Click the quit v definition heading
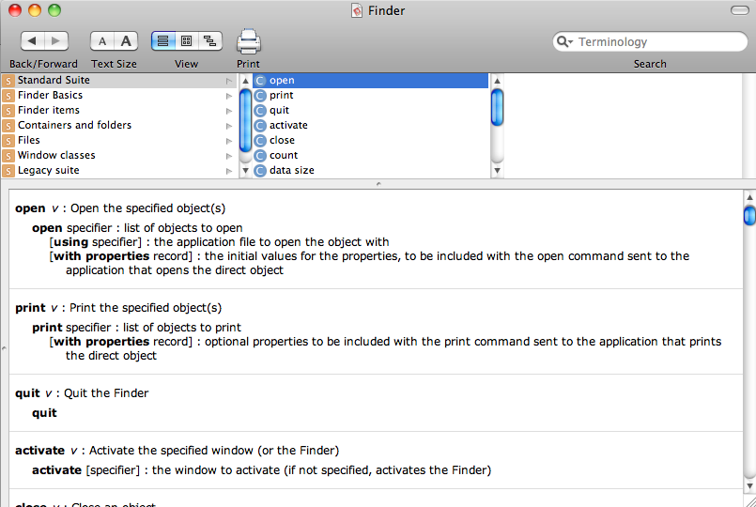Image resolution: width=756 pixels, height=507 pixels. 82,393
